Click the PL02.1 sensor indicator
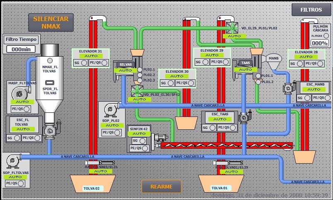The image size is (333, 200). click(140, 69)
